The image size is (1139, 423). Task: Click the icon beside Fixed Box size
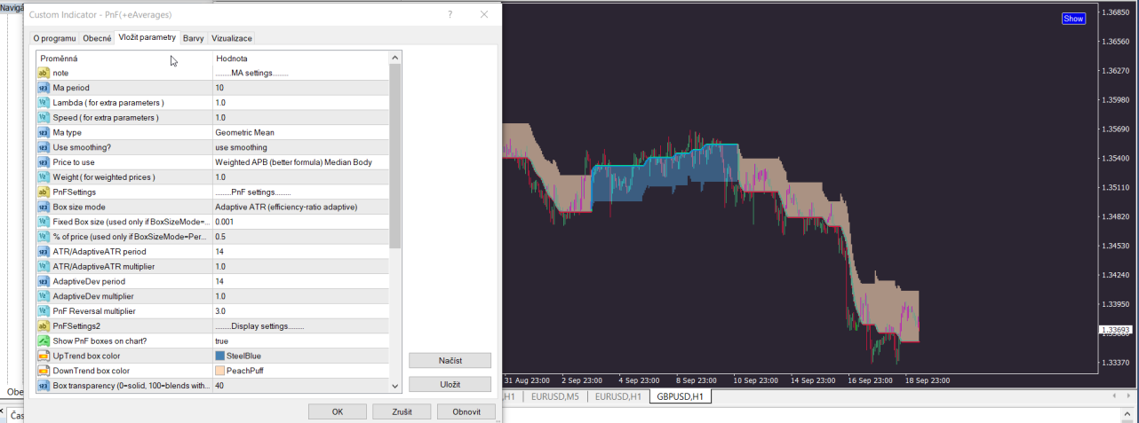[x=44, y=222]
